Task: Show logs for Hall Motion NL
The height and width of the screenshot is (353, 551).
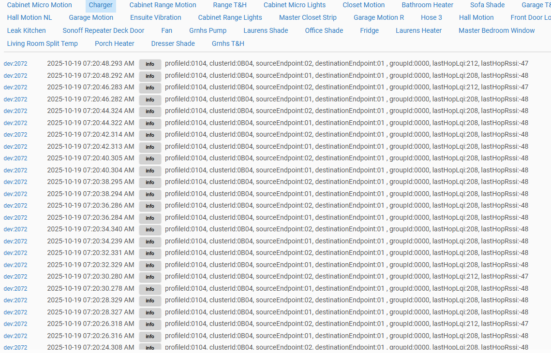Action: tap(30, 18)
